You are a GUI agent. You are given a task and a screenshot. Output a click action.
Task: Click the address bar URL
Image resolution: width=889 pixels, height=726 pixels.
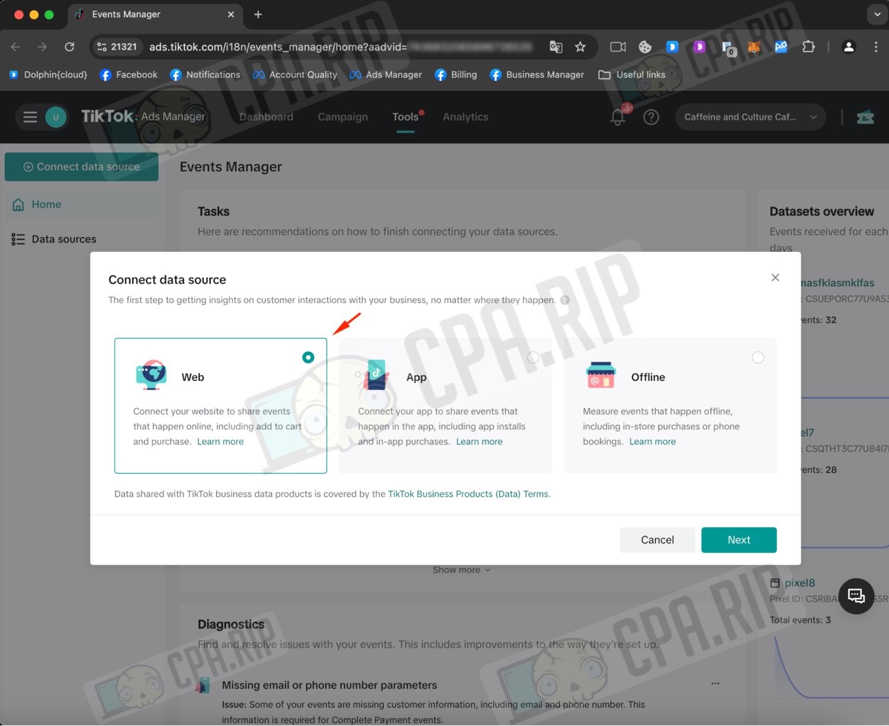pos(341,47)
